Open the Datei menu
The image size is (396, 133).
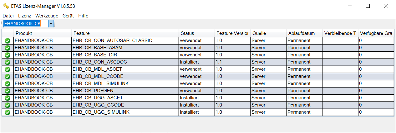click(x=8, y=16)
